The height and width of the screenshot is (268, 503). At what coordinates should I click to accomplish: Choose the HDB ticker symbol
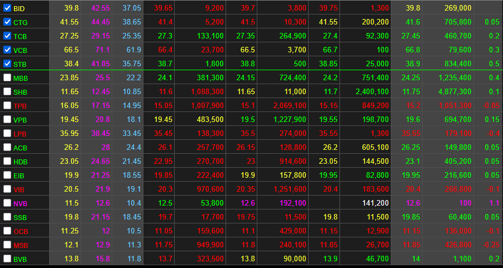point(21,162)
